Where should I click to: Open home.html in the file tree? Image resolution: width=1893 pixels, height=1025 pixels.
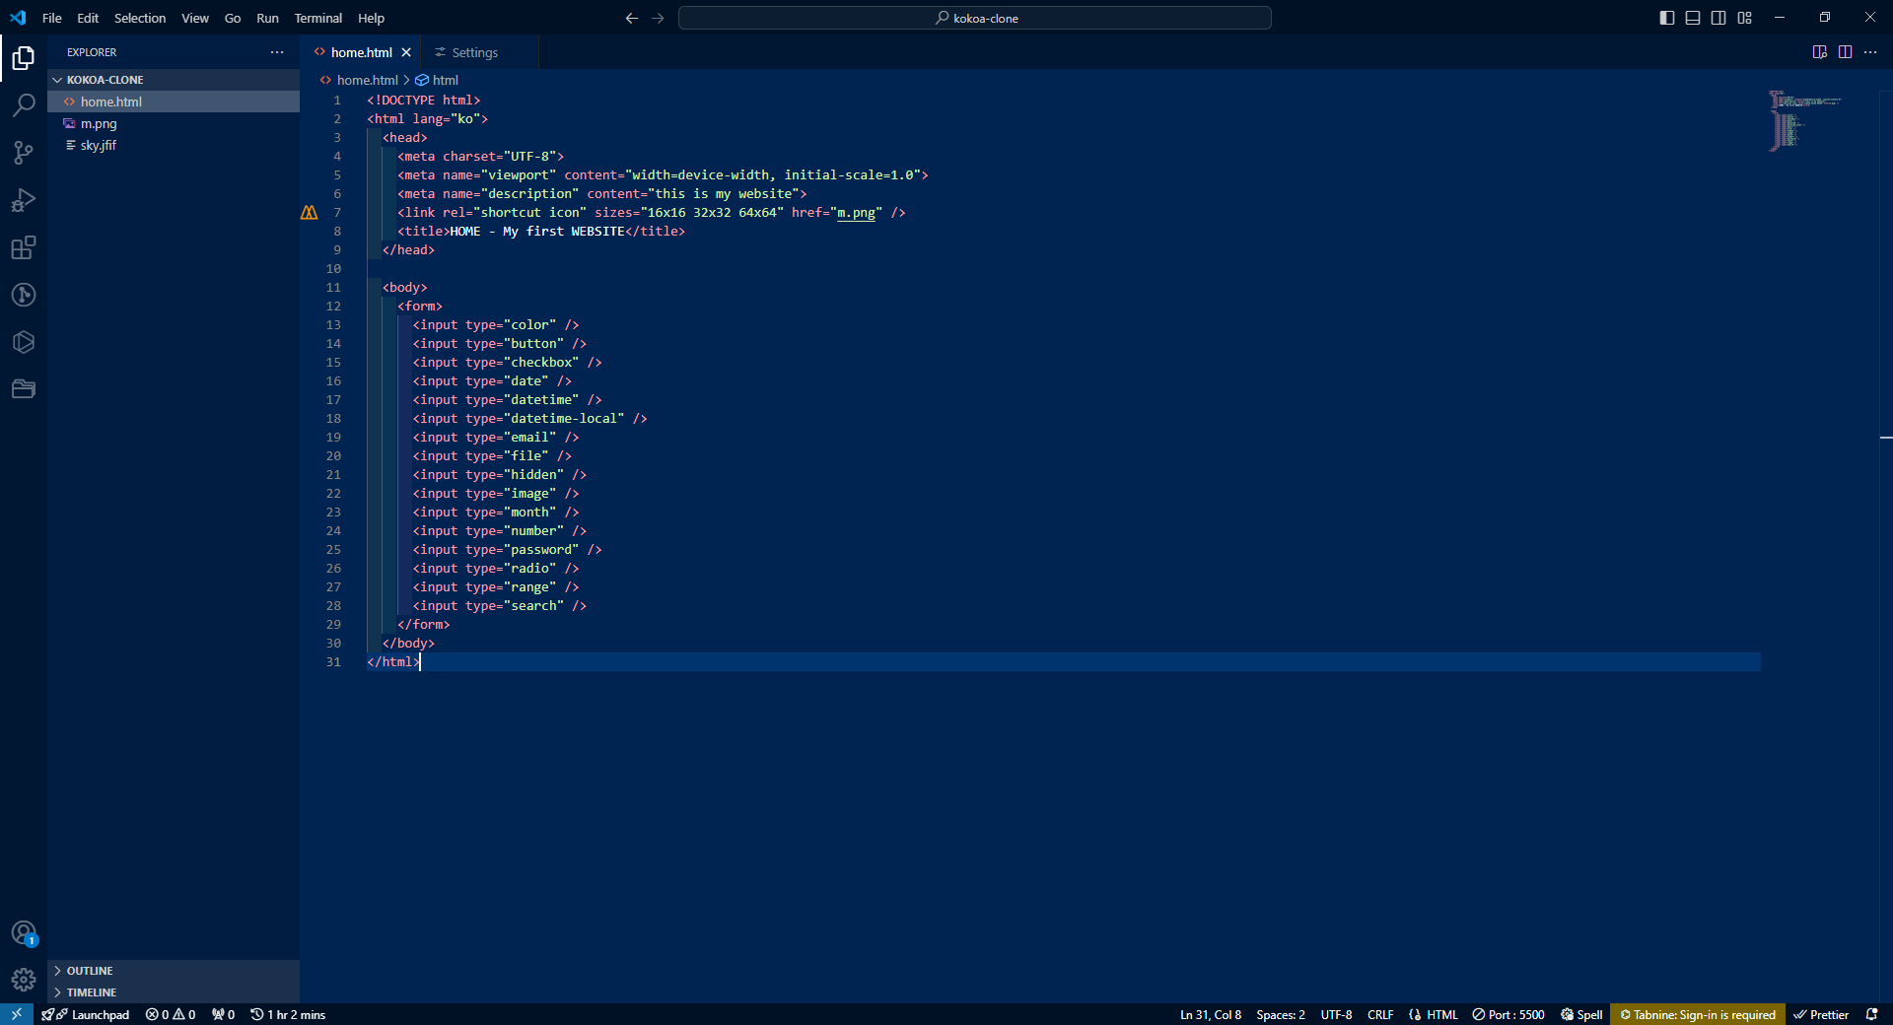click(x=174, y=102)
